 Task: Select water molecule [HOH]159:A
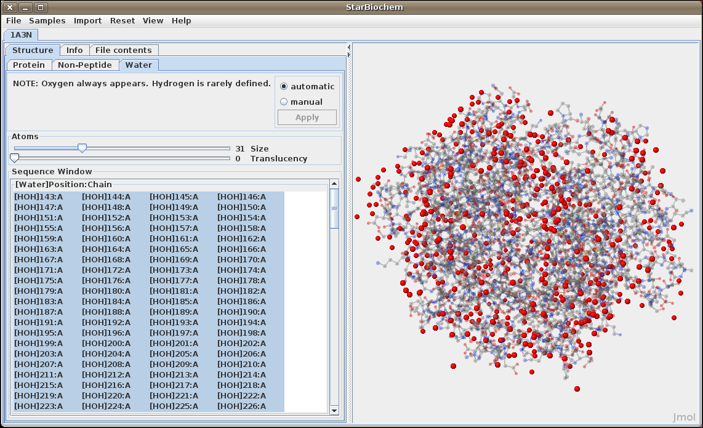[39, 239]
